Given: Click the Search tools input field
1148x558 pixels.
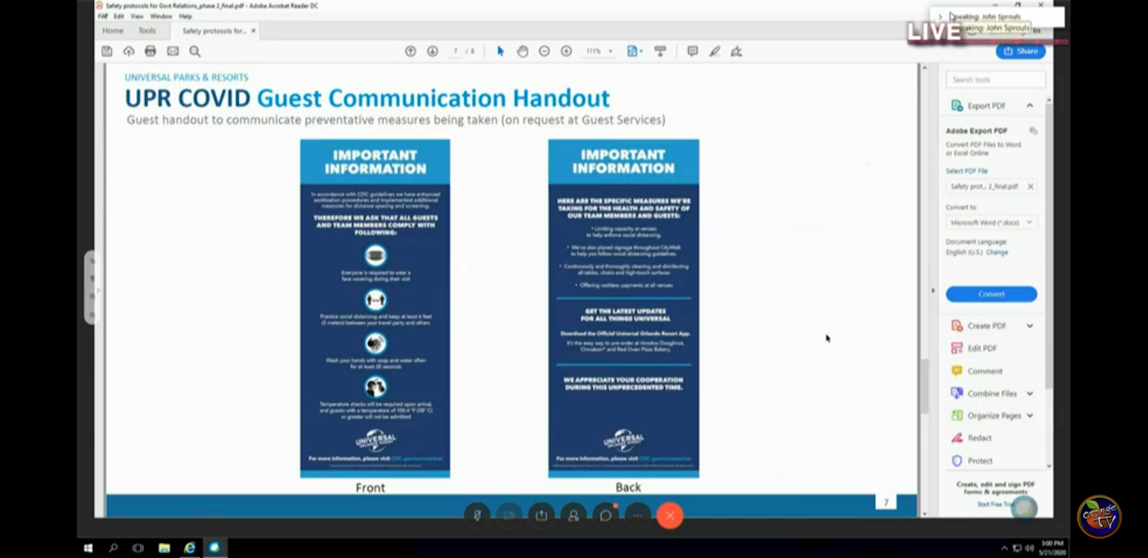Looking at the screenshot, I should 995,80.
